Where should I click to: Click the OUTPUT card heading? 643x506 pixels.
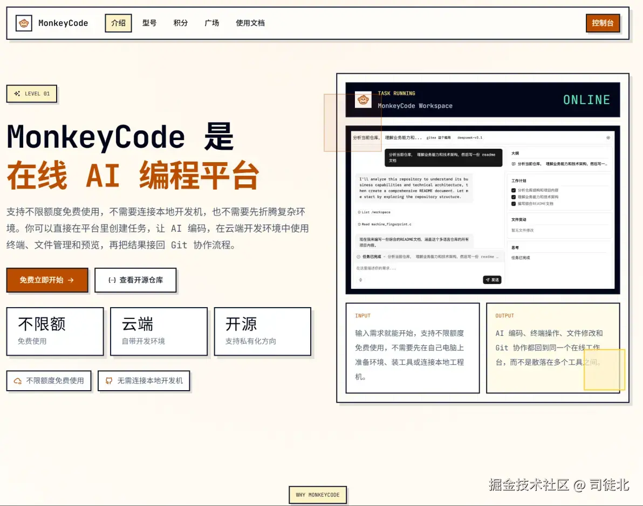tap(504, 316)
